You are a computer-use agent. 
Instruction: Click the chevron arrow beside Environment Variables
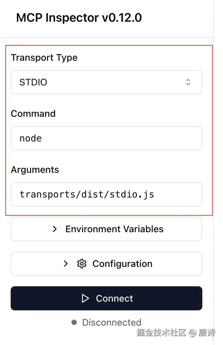pos(55,229)
